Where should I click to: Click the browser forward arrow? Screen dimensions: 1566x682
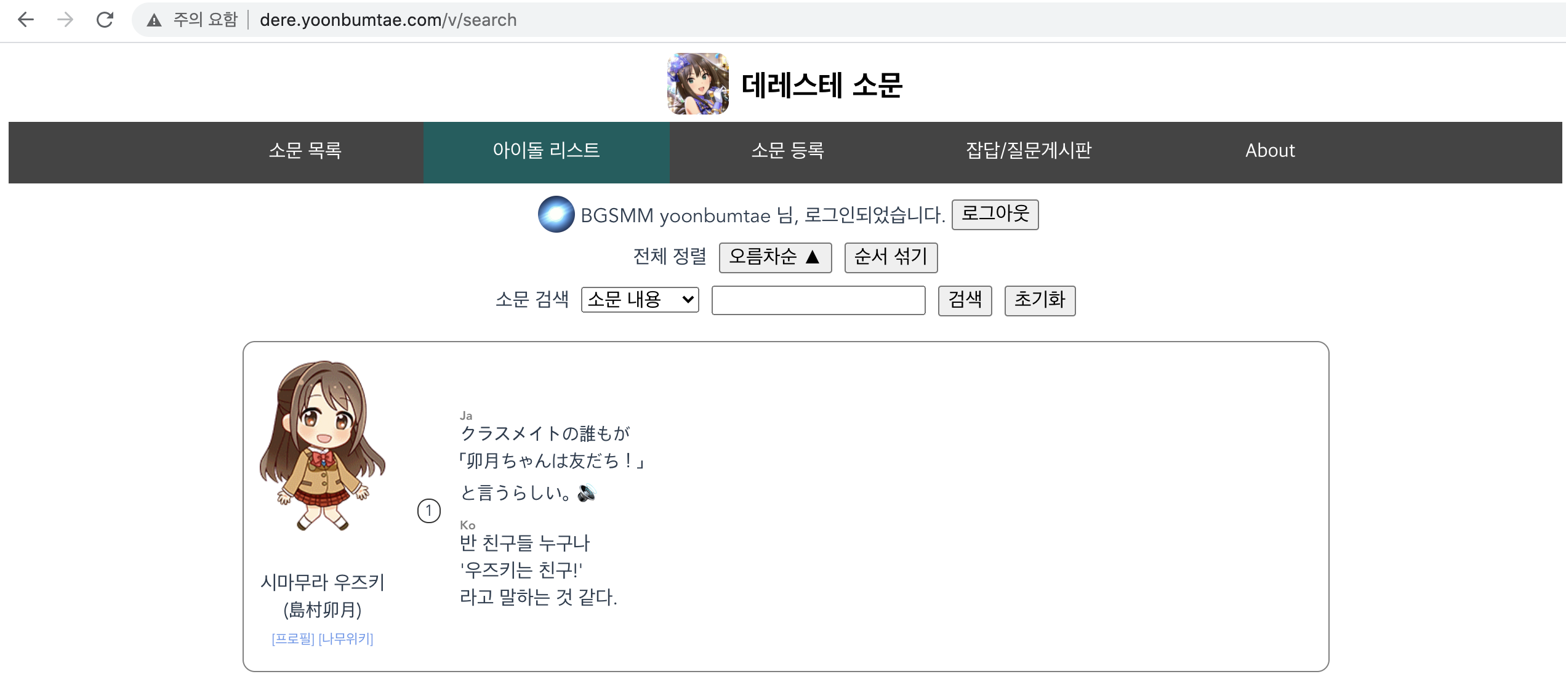[x=65, y=20]
